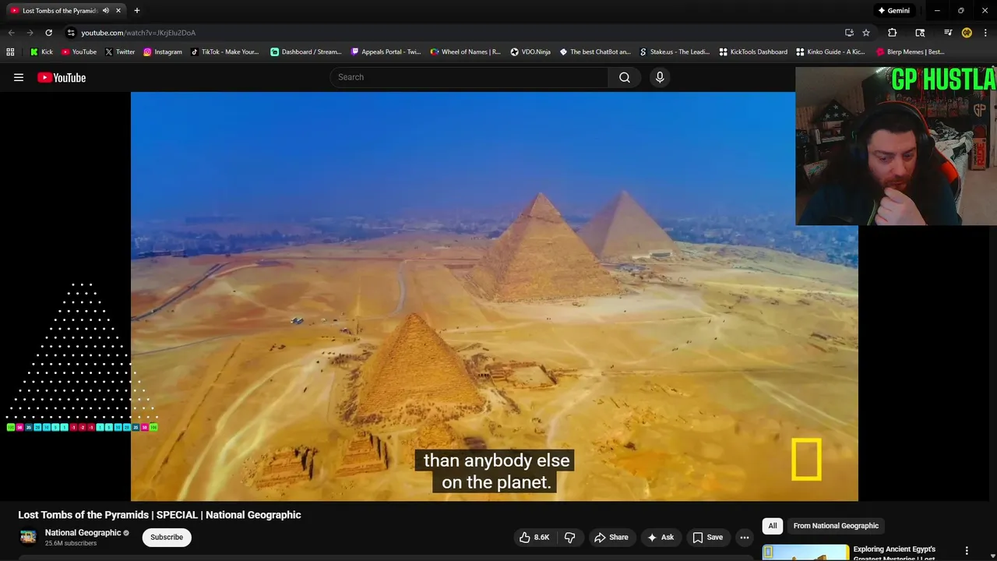This screenshot has height=561, width=997.
Task: Click the youtube.com address bar URL
Action: point(139,33)
